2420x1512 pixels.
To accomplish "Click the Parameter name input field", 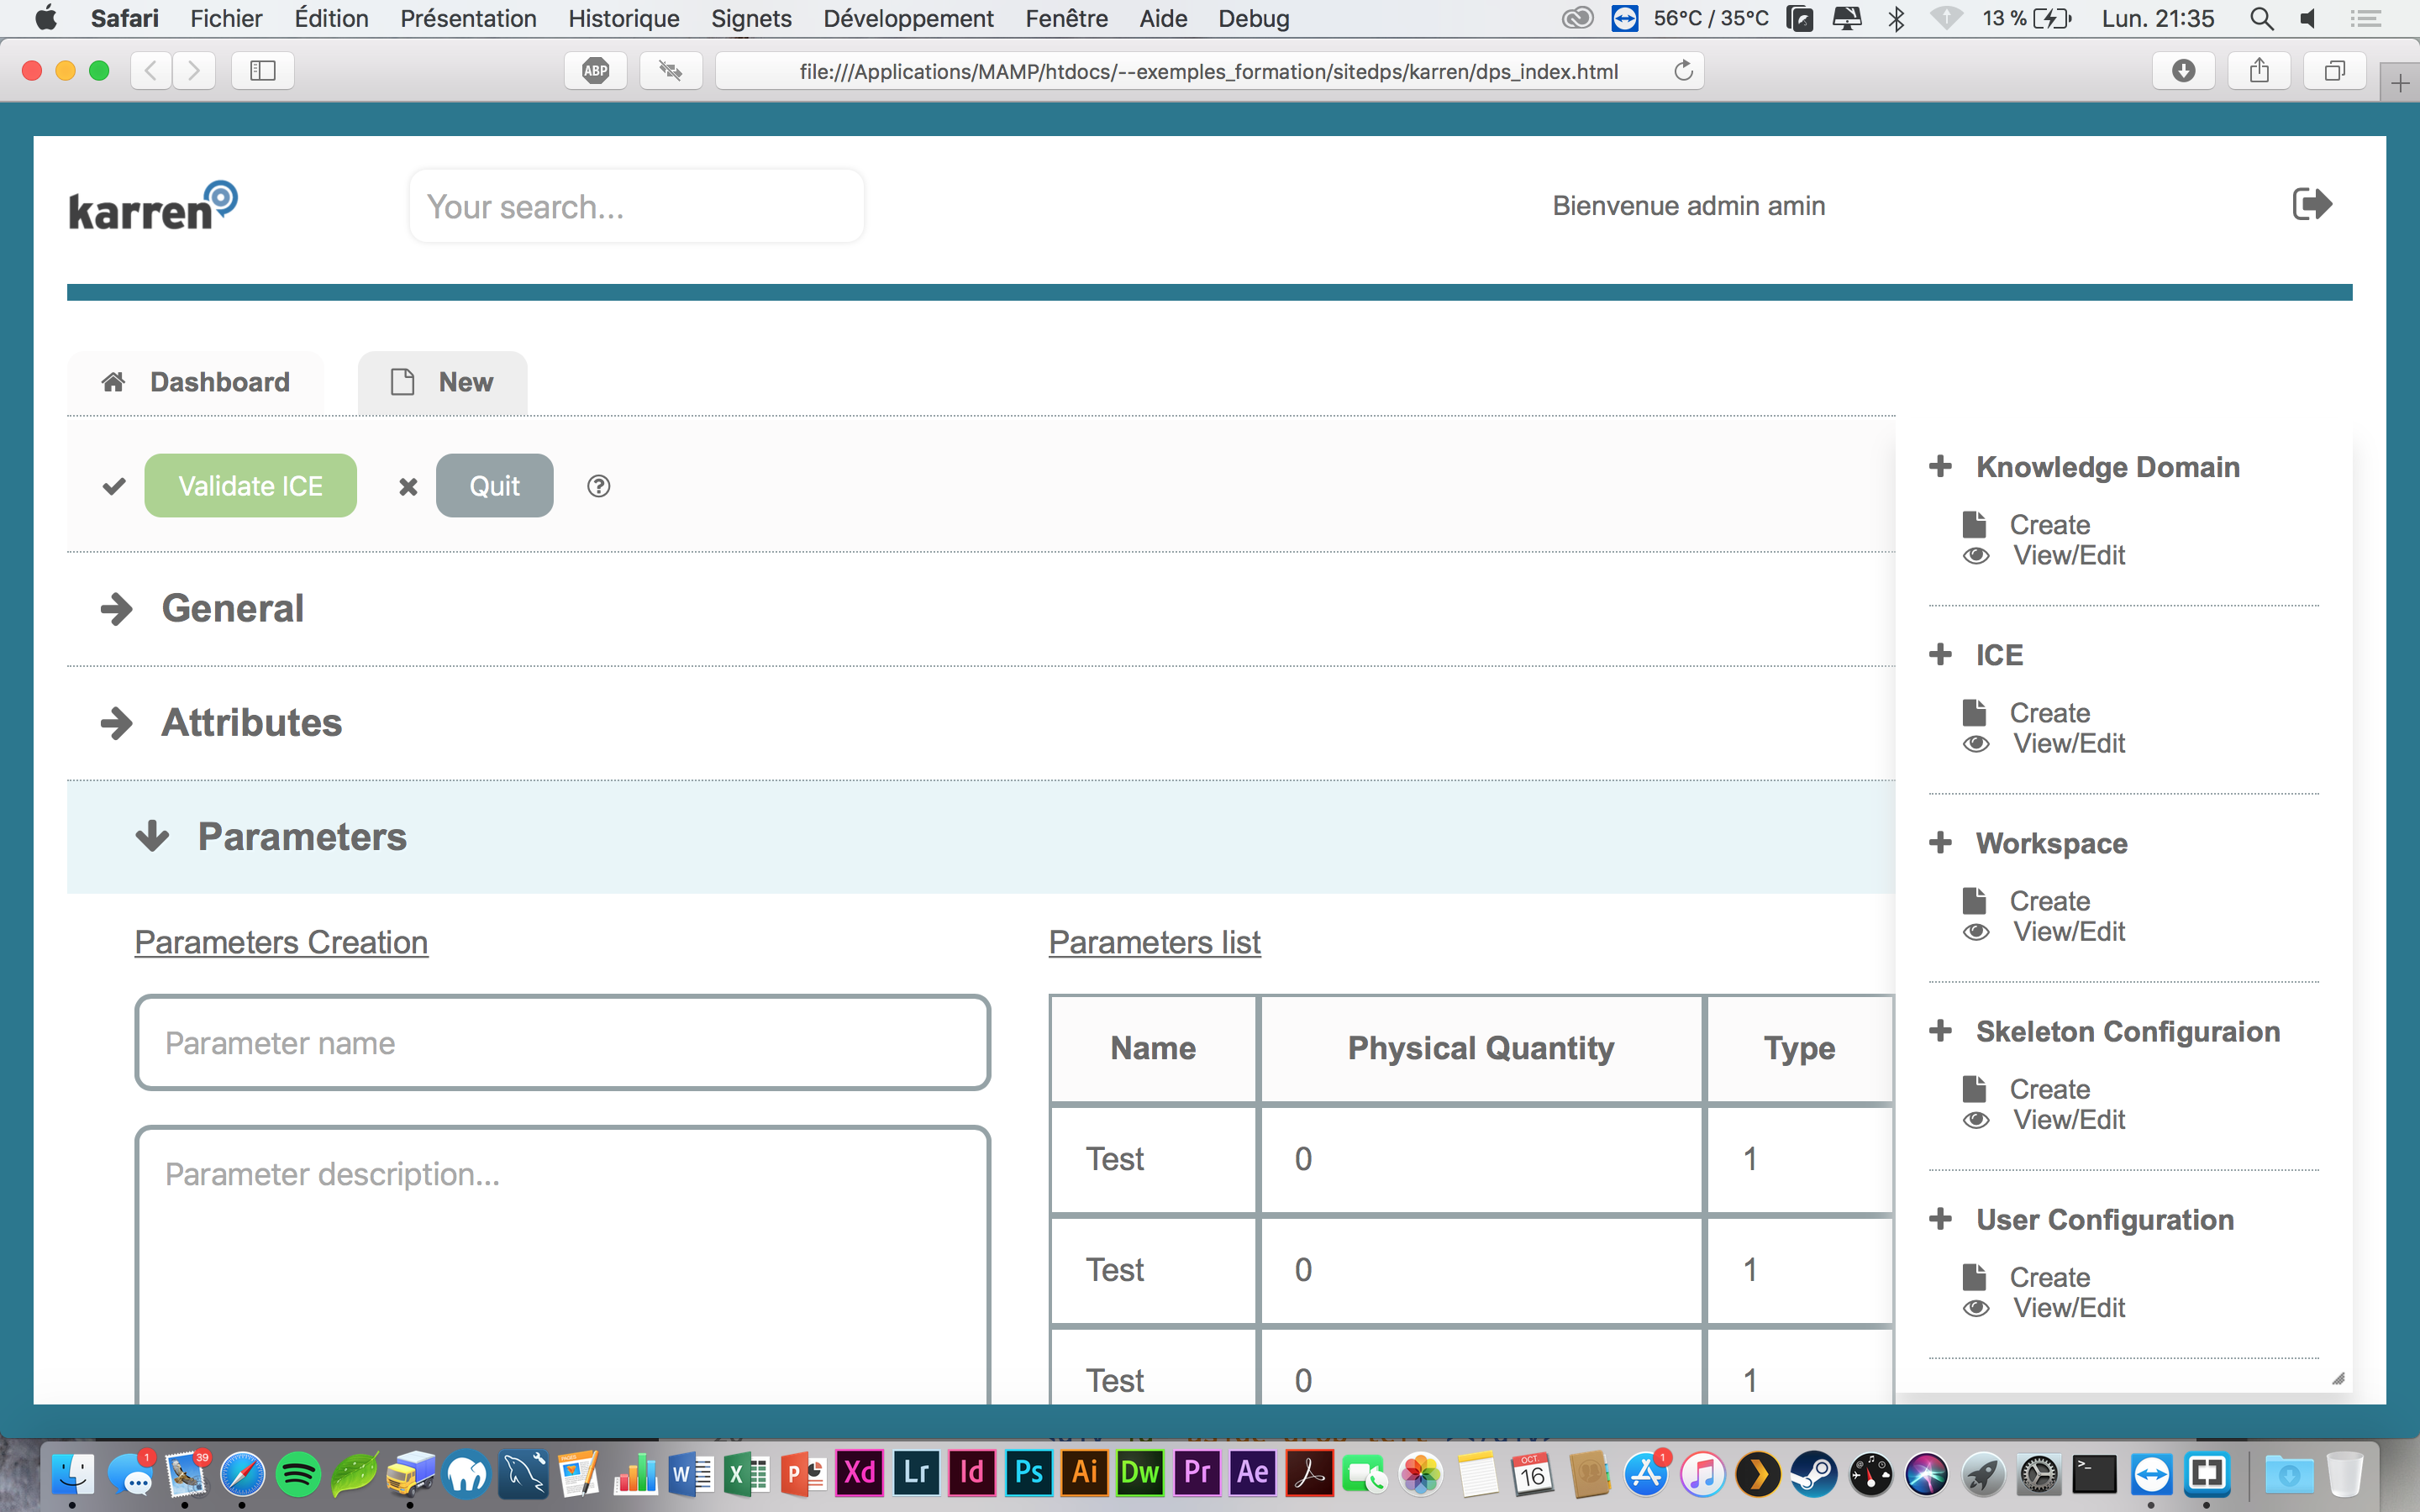I will pos(562,1043).
